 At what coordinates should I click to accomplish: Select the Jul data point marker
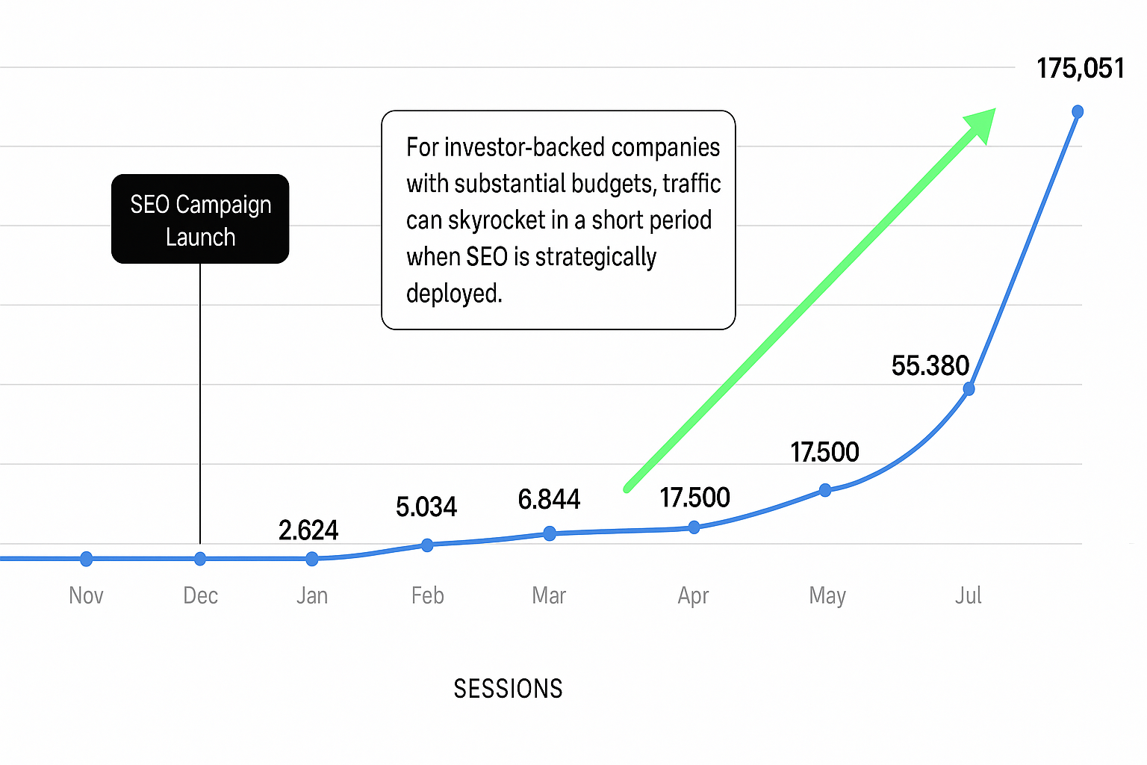pyautogui.click(x=969, y=388)
